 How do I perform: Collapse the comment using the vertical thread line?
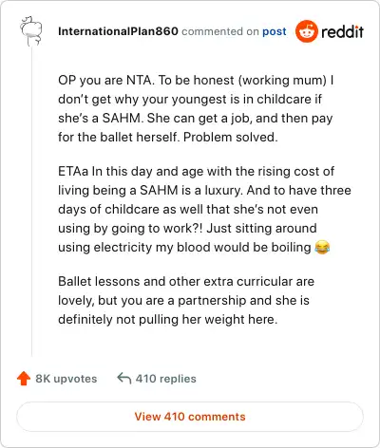[x=31, y=202]
